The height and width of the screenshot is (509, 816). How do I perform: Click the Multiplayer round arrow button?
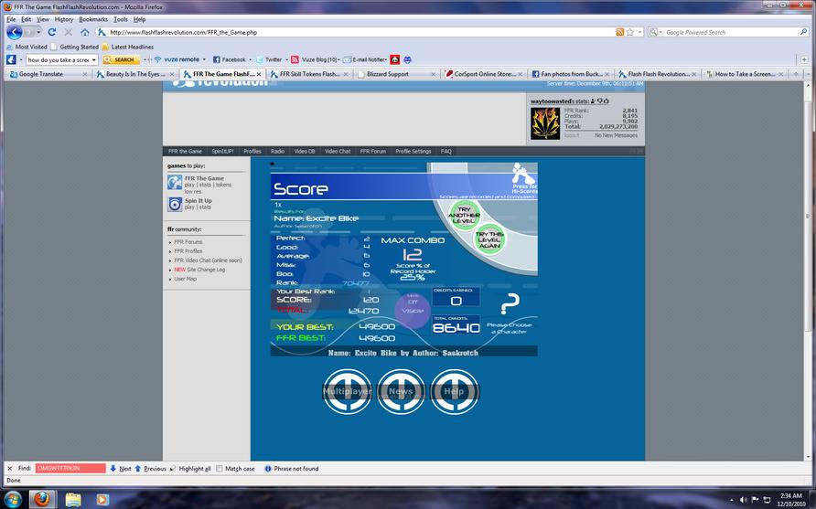point(347,391)
